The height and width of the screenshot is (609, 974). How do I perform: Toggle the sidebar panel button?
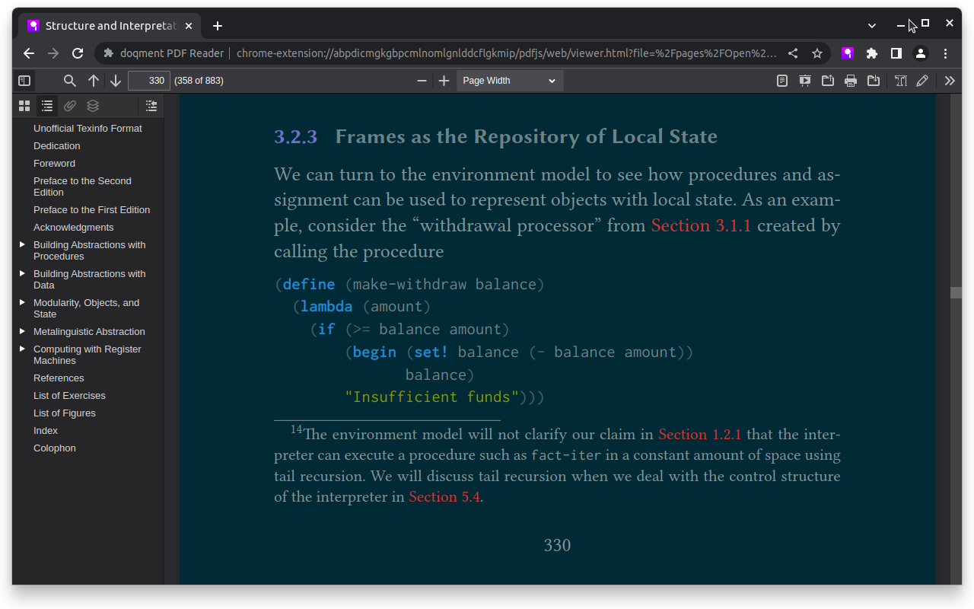point(24,81)
